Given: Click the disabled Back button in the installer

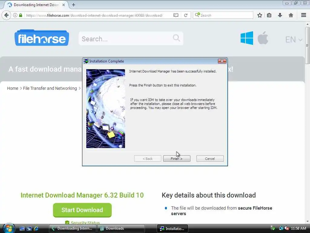Looking at the screenshot, I should tap(147, 158).
